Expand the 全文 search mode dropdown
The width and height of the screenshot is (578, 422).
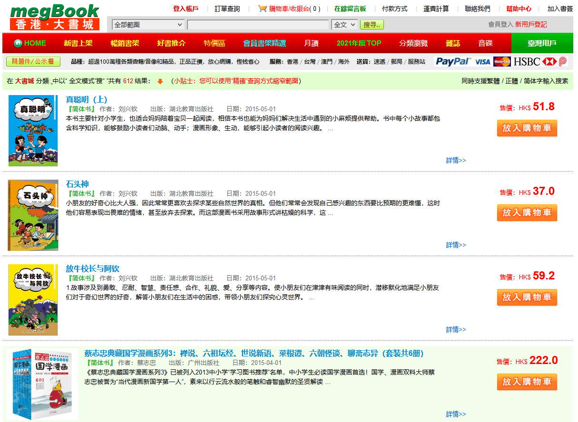345,25
